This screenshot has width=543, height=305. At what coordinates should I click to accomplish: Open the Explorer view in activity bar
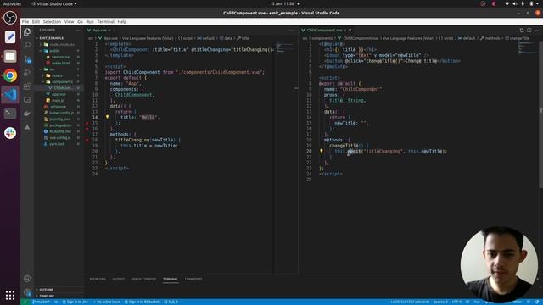point(27,32)
